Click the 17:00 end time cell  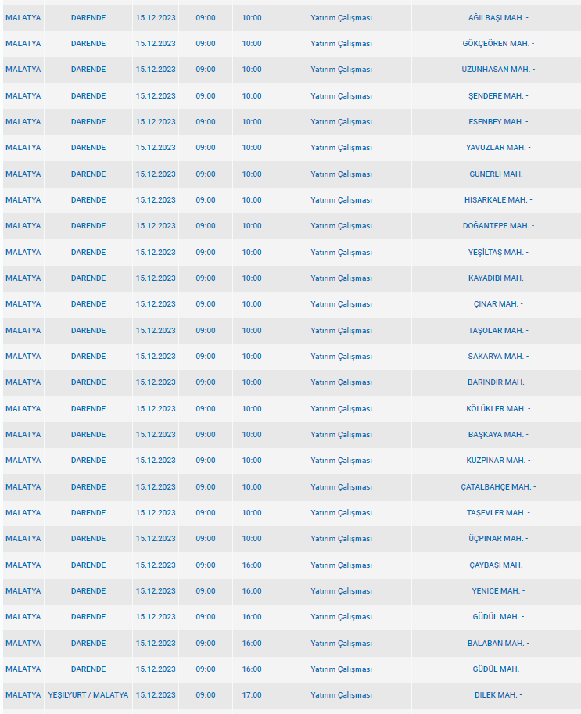click(252, 695)
